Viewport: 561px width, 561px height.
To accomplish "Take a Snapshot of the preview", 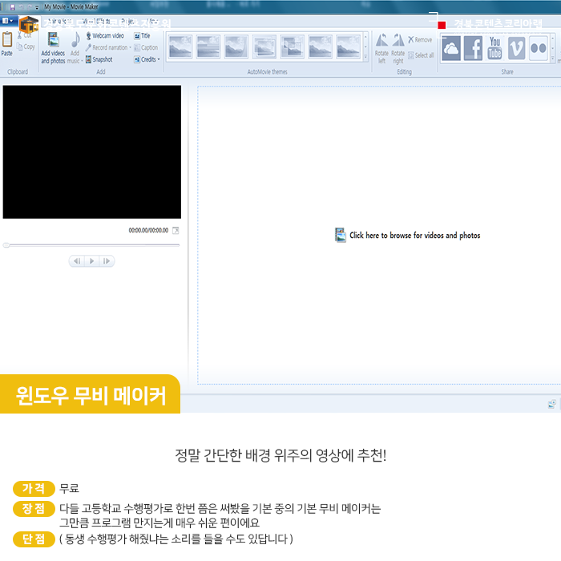I will [x=99, y=59].
